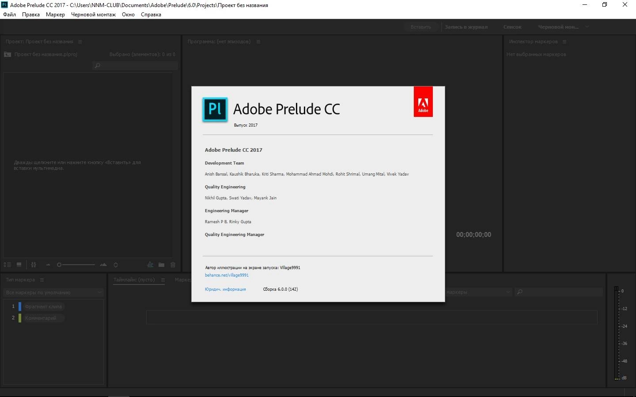
Task: Click the Quality Engineering Manager heading
Action: click(235, 235)
